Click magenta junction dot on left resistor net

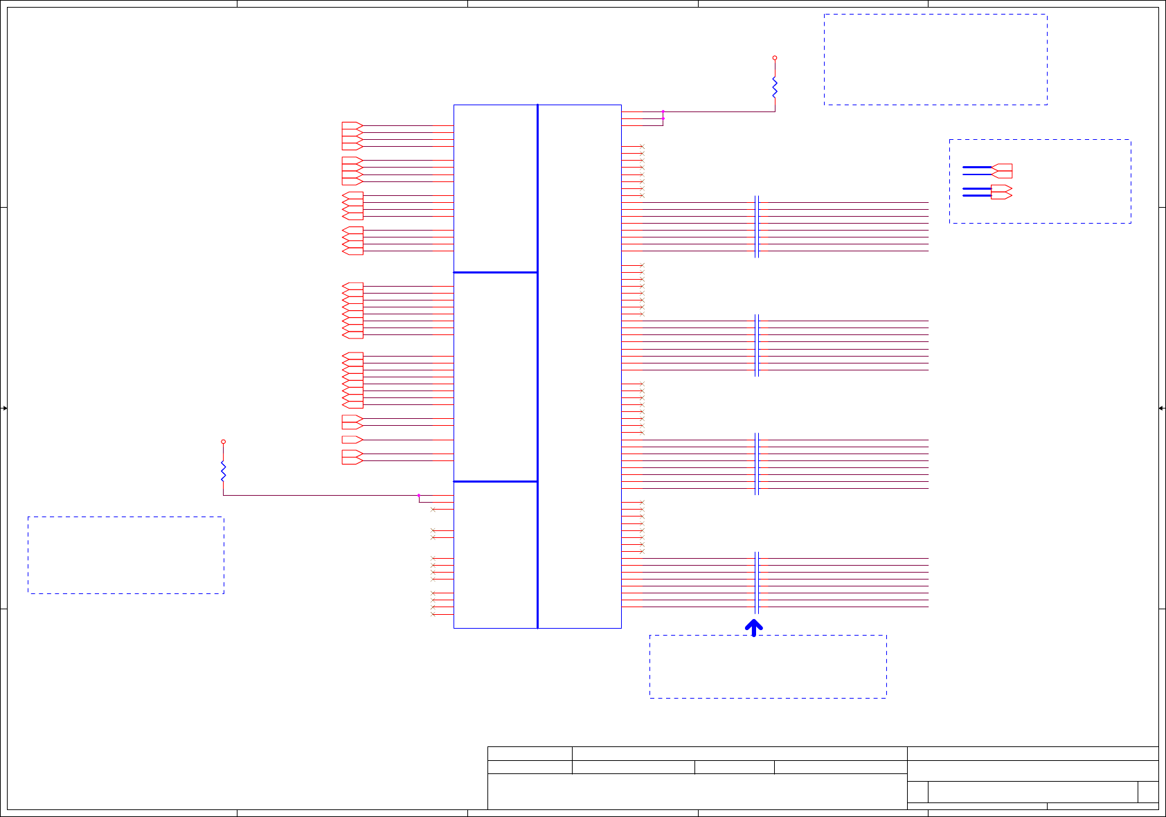tap(419, 496)
